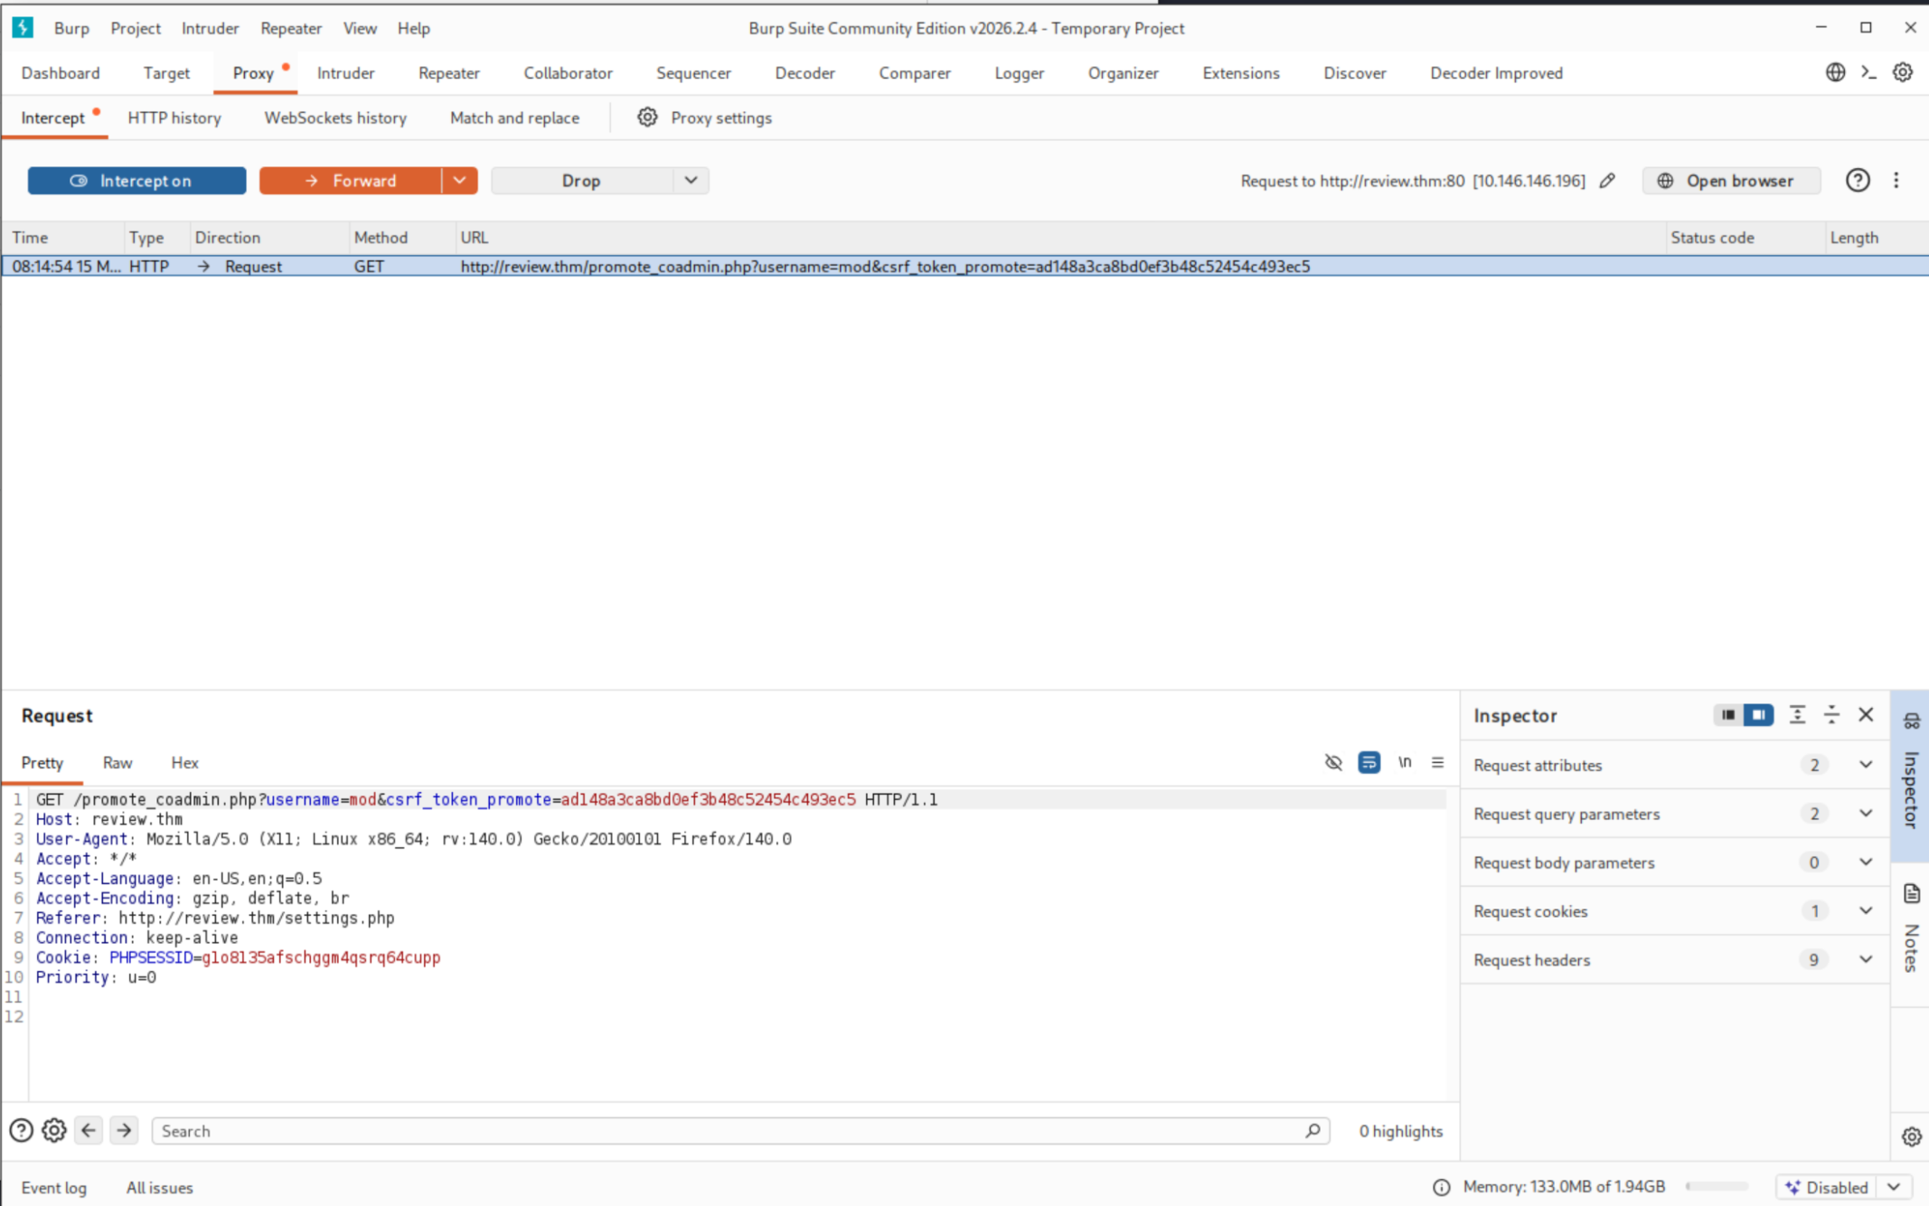
Task: Open the Intercept help question mark icon
Action: [1858, 180]
